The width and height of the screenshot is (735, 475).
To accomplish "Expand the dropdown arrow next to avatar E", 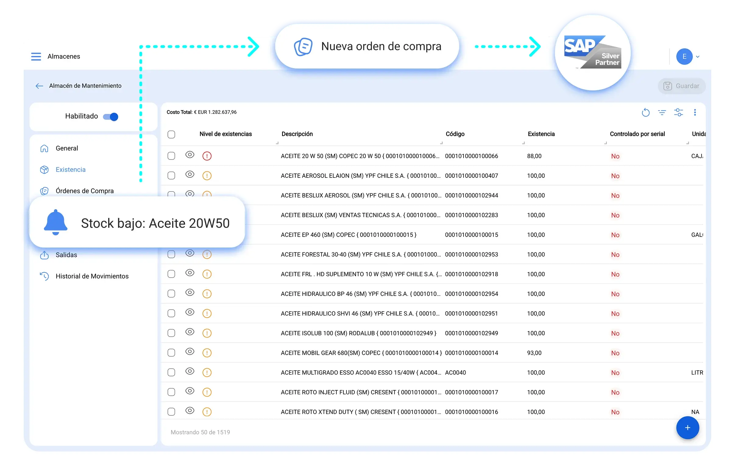I will tap(697, 57).
